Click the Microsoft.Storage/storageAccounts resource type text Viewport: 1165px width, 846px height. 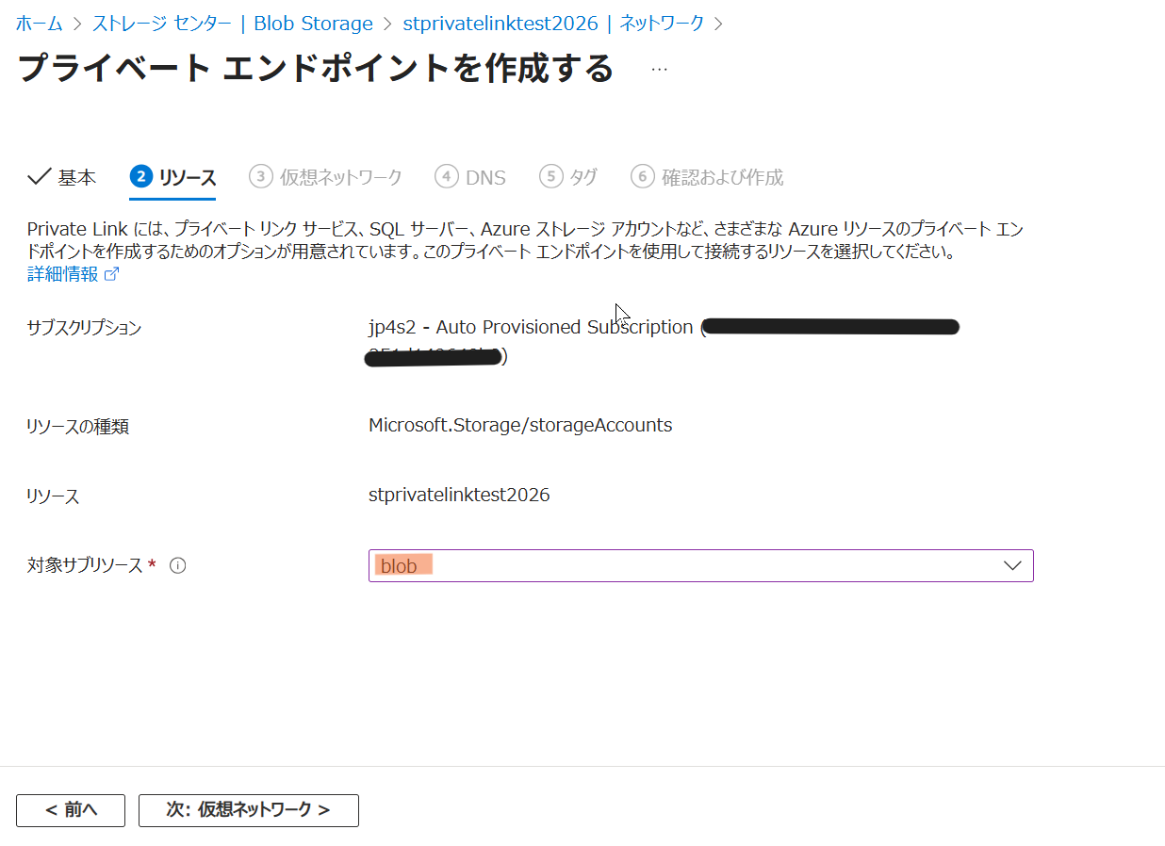(520, 425)
